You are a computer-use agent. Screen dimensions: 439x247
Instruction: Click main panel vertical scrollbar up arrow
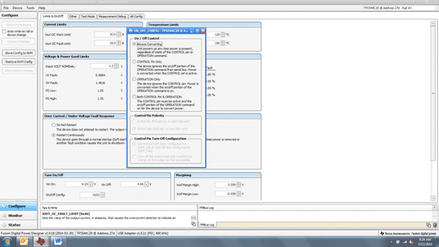click(x=433, y=24)
